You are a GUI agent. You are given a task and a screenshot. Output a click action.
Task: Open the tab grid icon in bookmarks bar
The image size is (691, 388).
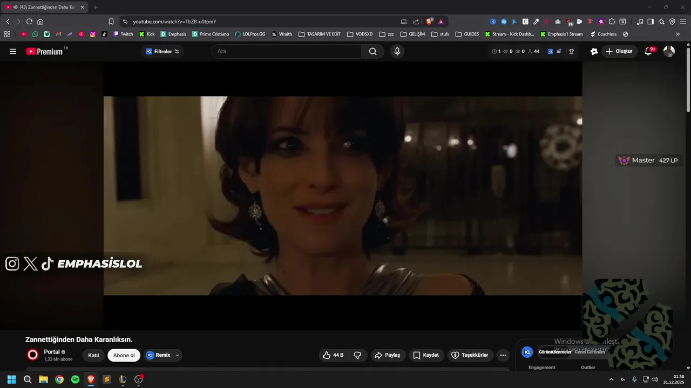pyautogui.click(x=7, y=34)
